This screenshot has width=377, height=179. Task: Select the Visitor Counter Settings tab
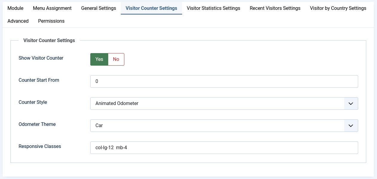tap(151, 8)
